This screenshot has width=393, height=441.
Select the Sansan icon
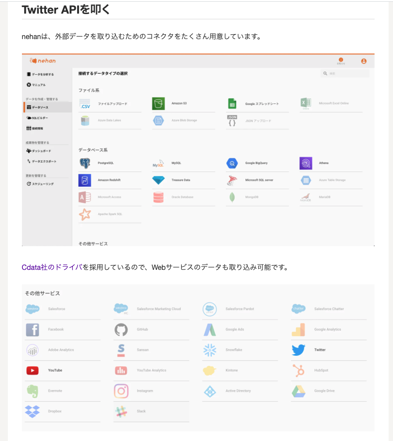pyautogui.click(x=121, y=350)
